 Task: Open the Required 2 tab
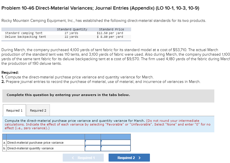coord(38,110)
